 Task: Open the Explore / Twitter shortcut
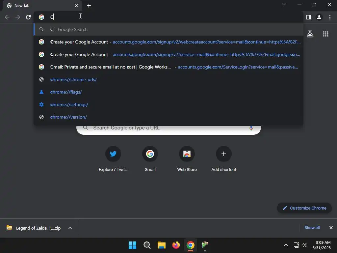click(113, 159)
